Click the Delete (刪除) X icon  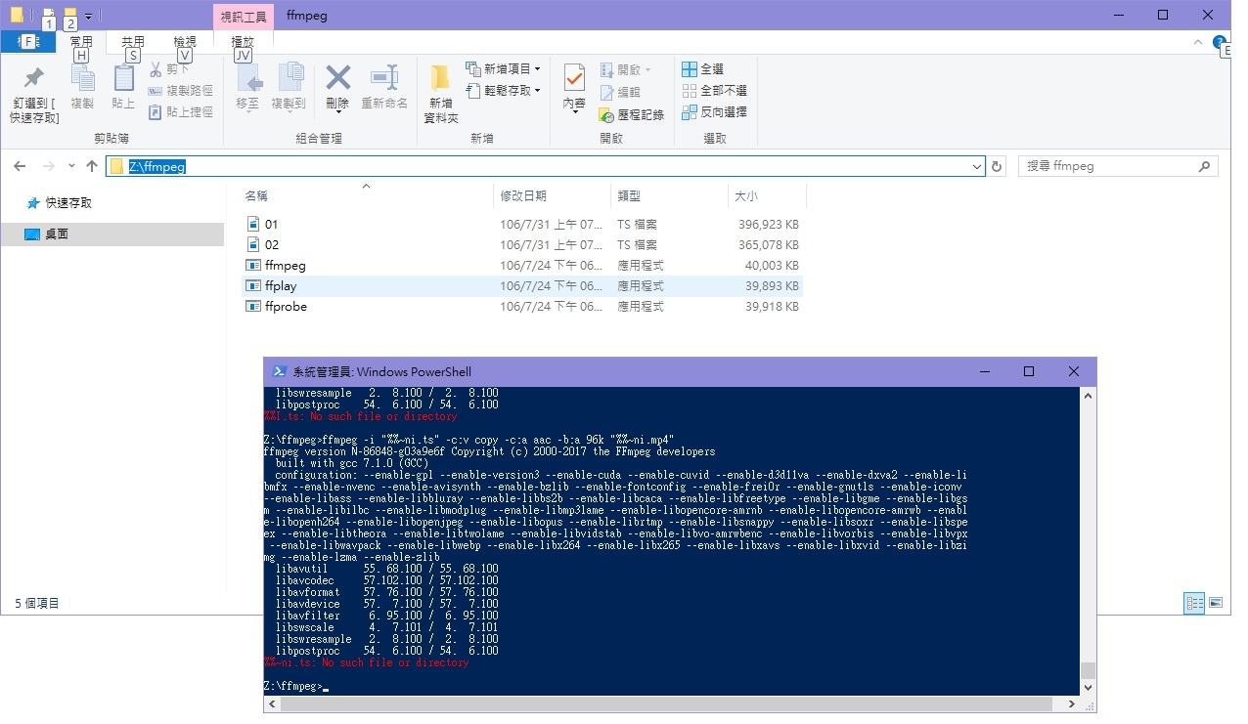[x=338, y=77]
